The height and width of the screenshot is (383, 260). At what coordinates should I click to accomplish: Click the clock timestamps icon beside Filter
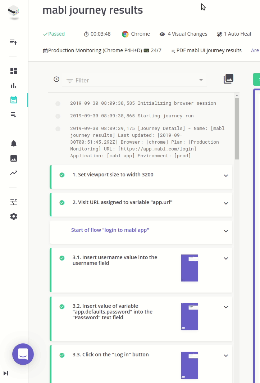(56, 79)
